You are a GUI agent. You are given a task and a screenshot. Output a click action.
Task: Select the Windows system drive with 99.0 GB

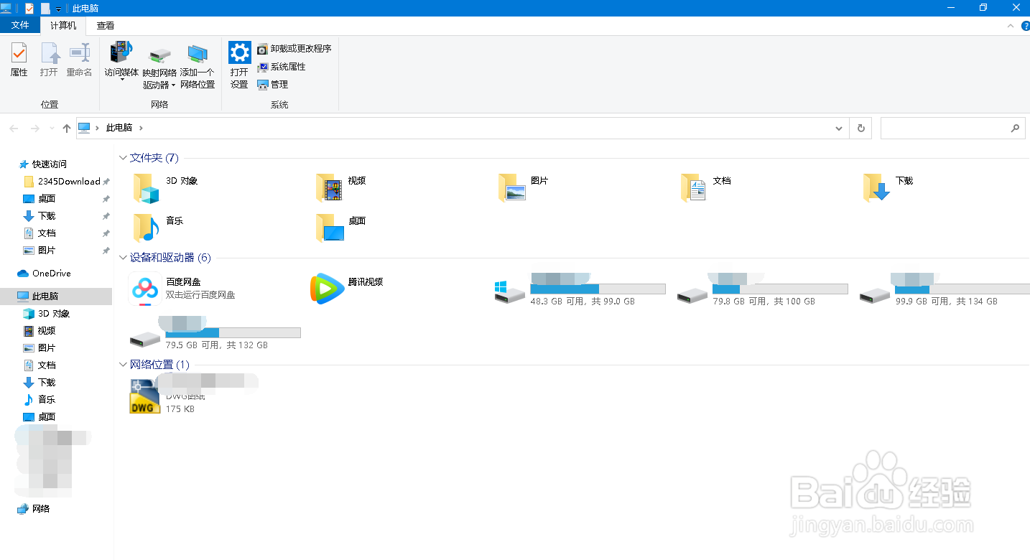[x=580, y=289]
